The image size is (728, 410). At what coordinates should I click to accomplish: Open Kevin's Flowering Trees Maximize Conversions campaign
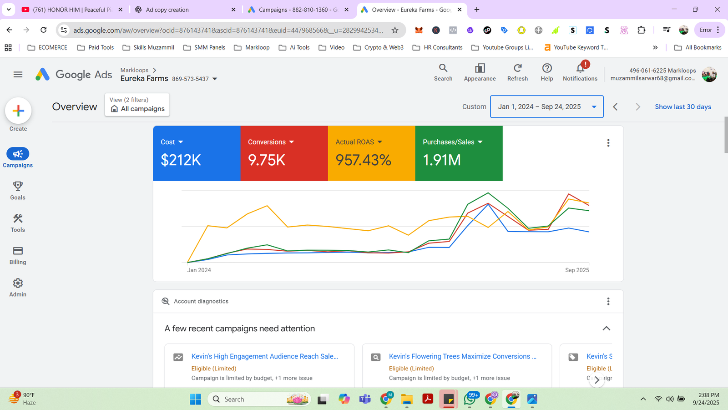[x=462, y=356]
